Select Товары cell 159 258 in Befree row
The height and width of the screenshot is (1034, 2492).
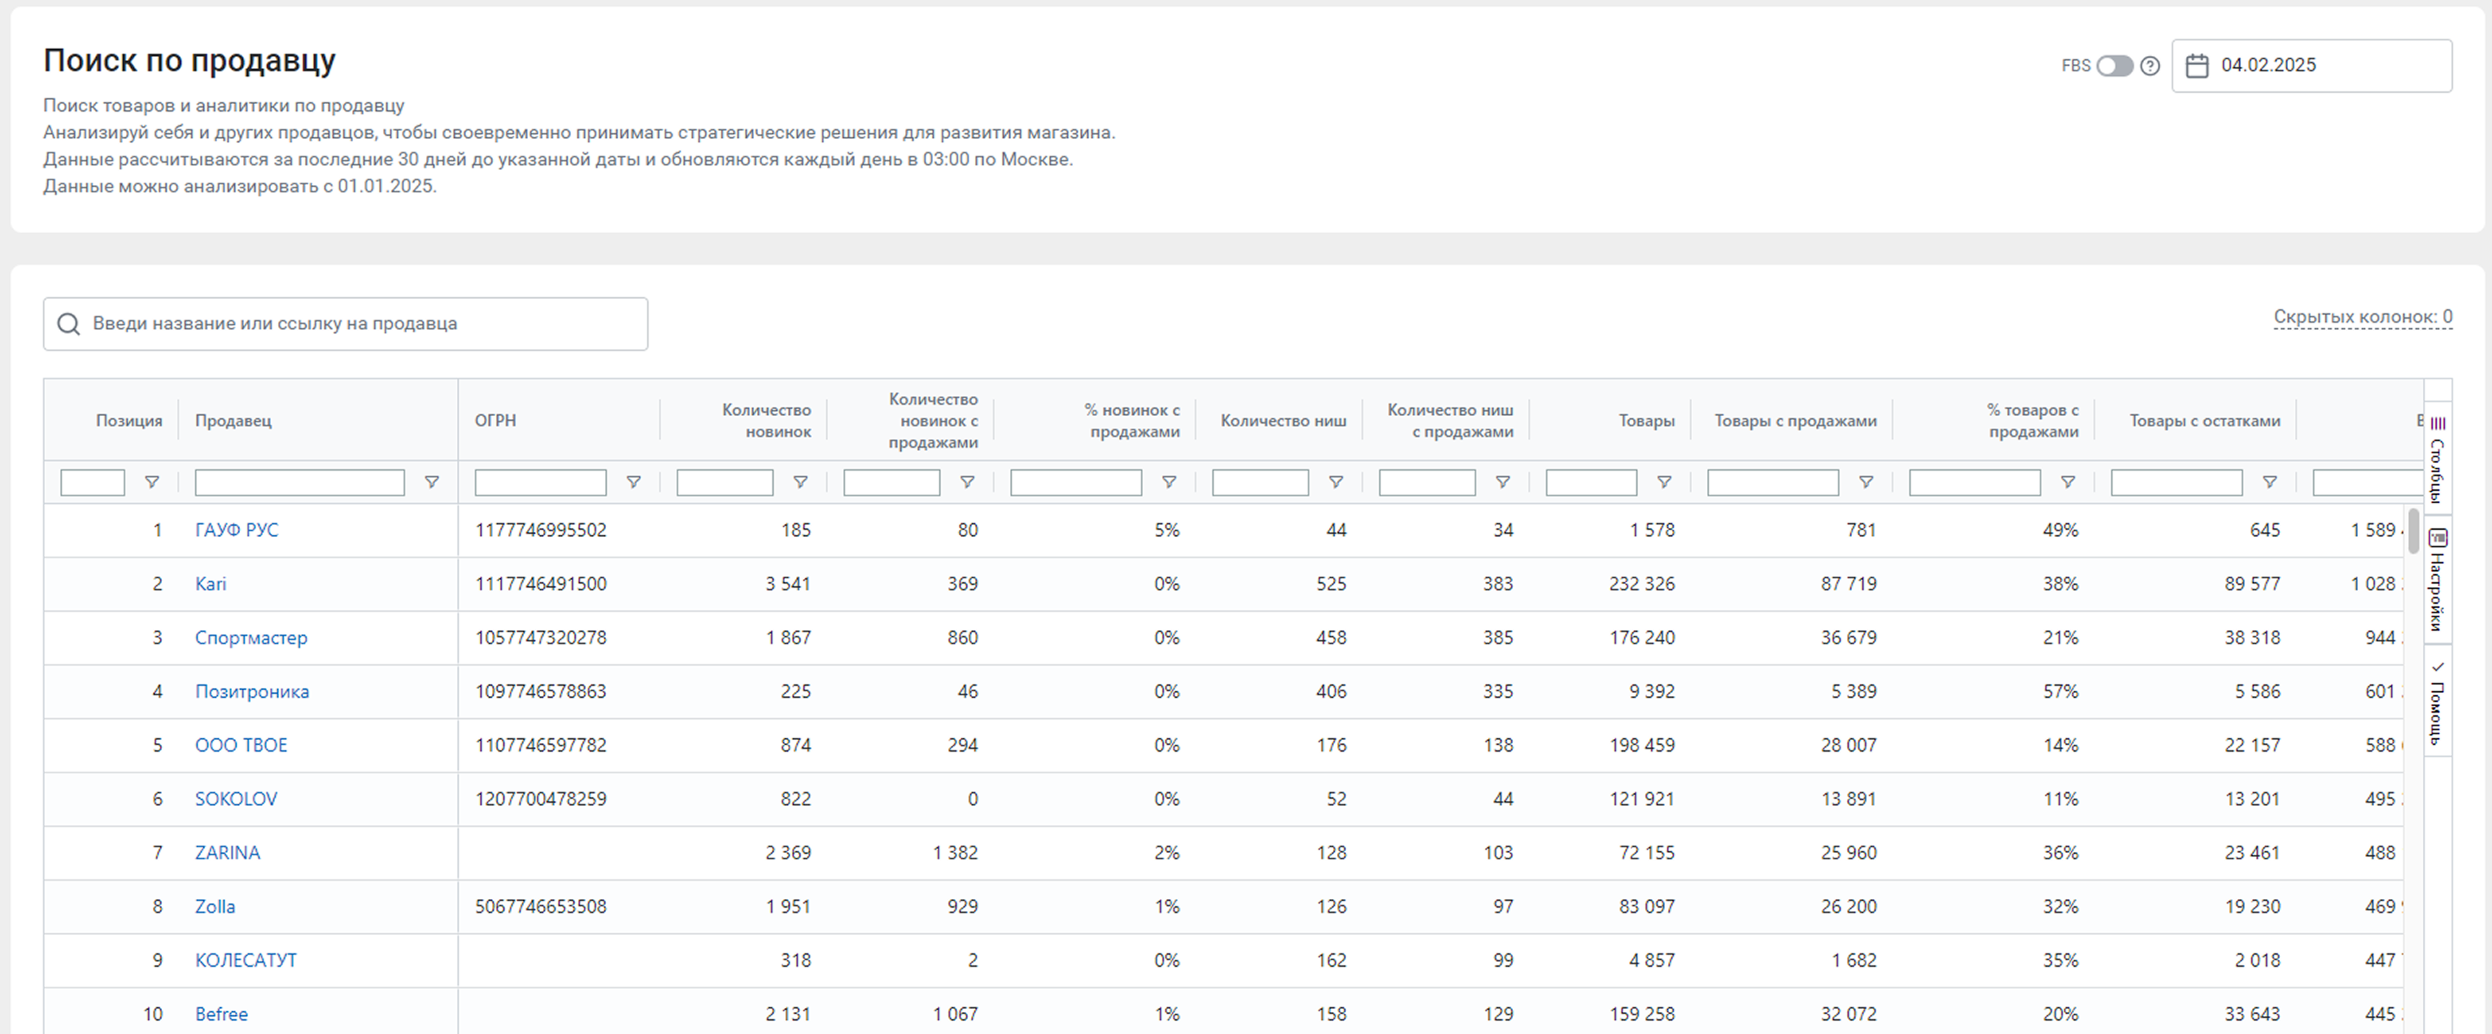click(x=1642, y=1015)
